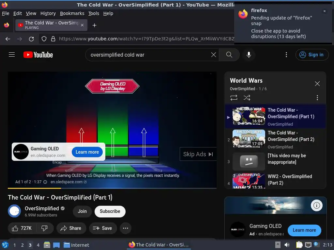This screenshot has height=250, width=334.
Task: Click Learn more on sidebar Gaming OLED ad
Action: tap(304, 230)
